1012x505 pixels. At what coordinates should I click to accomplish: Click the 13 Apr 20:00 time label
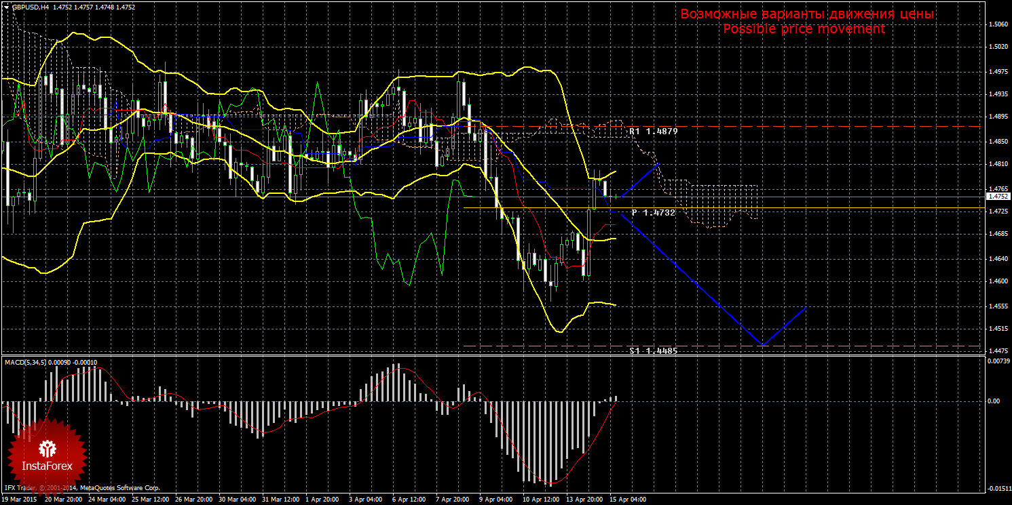coord(584,500)
